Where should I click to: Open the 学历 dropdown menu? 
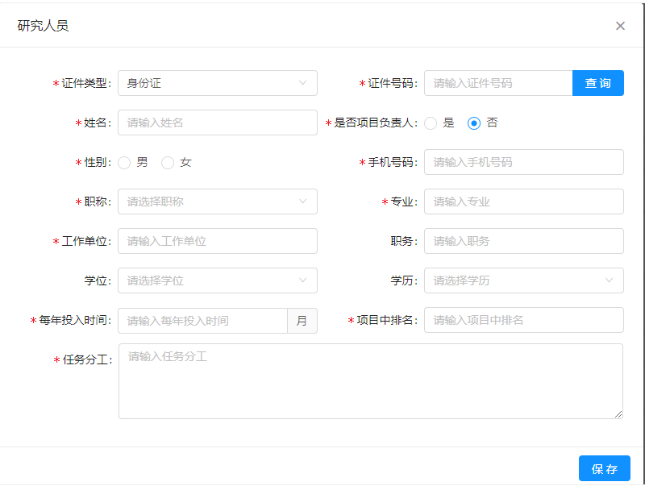point(524,280)
